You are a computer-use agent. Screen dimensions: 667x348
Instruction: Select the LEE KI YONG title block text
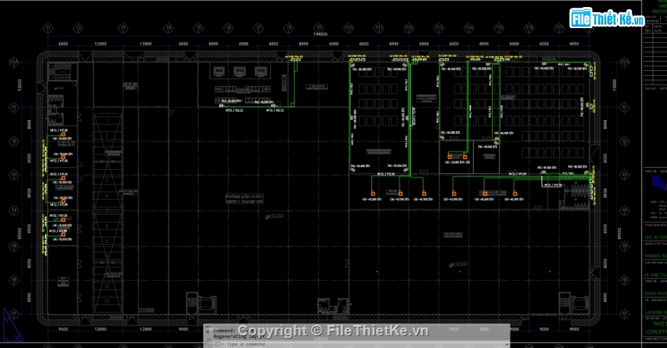click(x=656, y=238)
